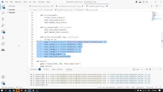This screenshot has height=92, width=163.
Task: Open Run and Debug view
Action: (3, 25)
